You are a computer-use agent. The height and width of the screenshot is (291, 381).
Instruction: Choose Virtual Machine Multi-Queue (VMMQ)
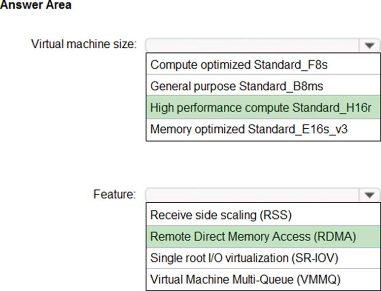click(263, 279)
